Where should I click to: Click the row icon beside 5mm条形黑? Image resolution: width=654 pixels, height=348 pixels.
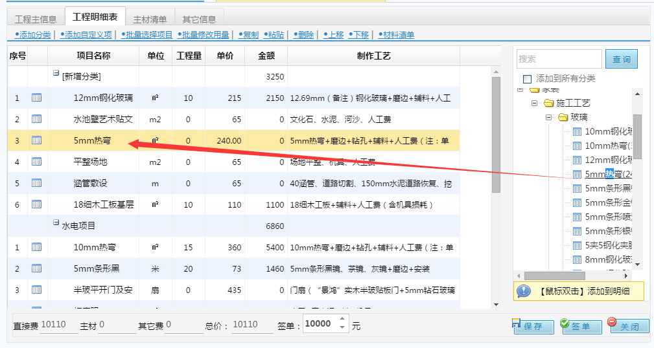(37, 268)
